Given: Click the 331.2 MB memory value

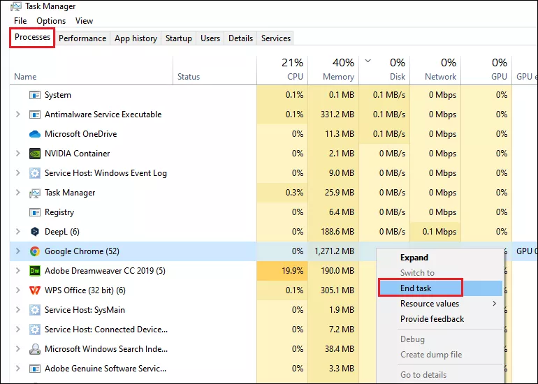Looking at the screenshot, I should coord(337,115).
